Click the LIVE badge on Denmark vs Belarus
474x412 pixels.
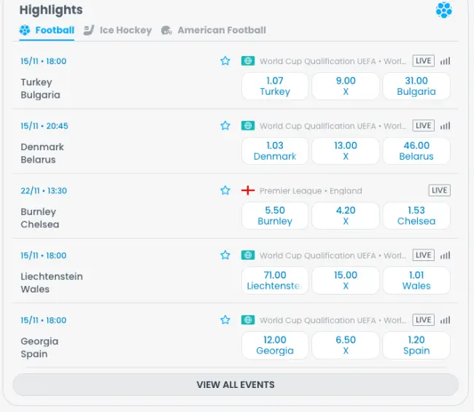coord(423,126)
